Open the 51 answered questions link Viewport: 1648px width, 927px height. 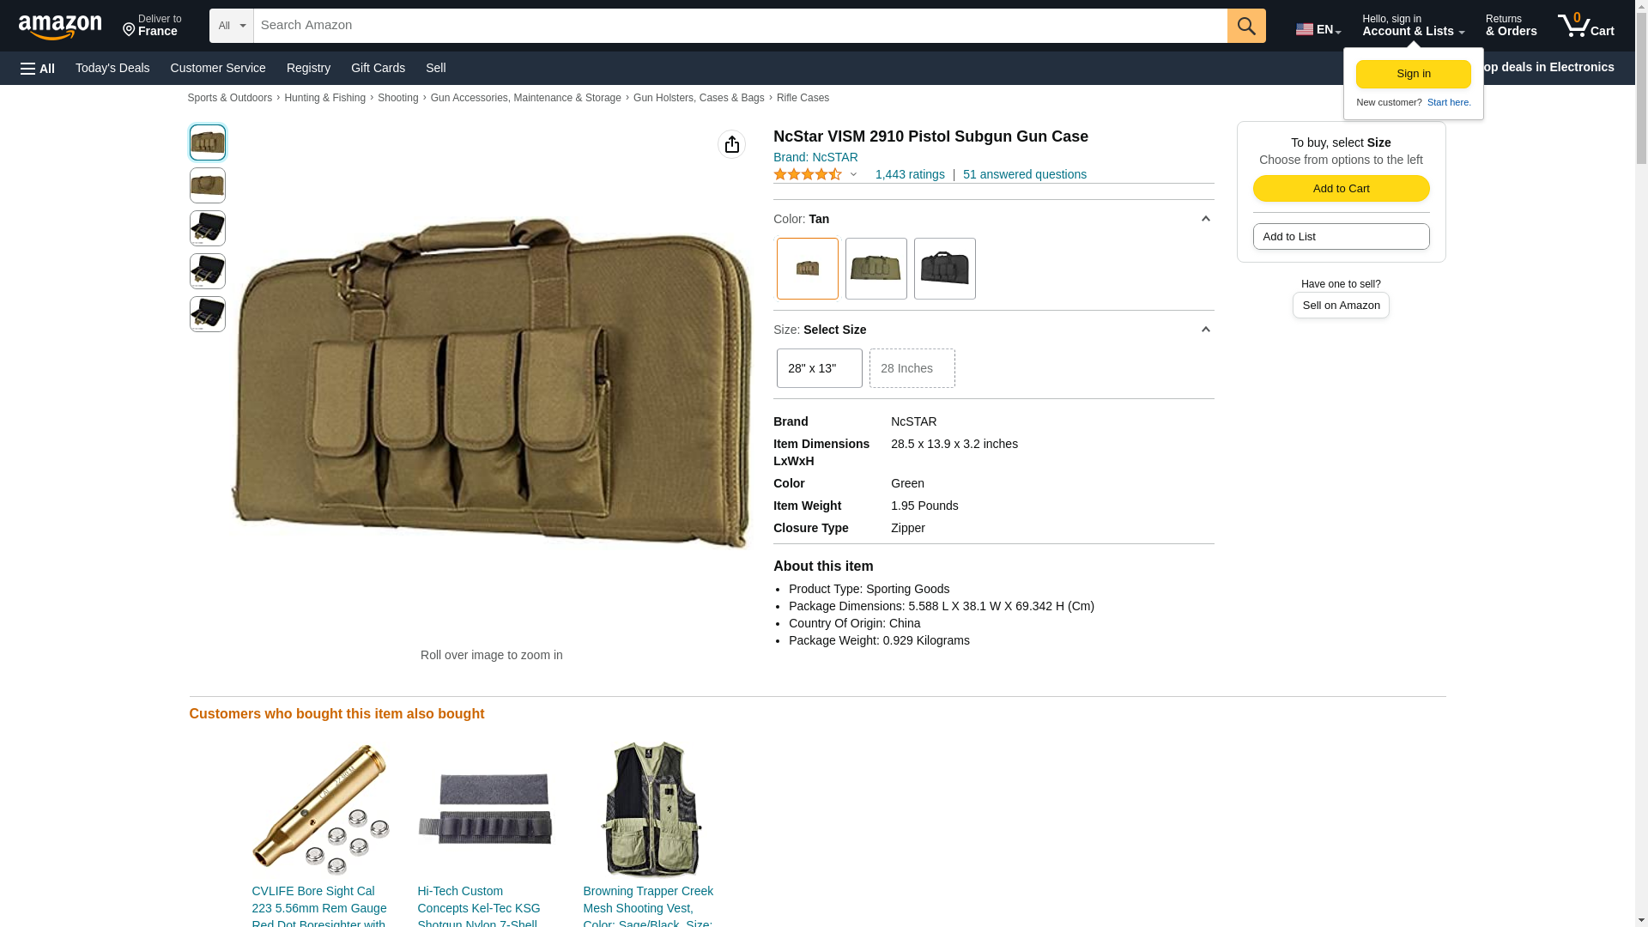tap(1024, 174)
